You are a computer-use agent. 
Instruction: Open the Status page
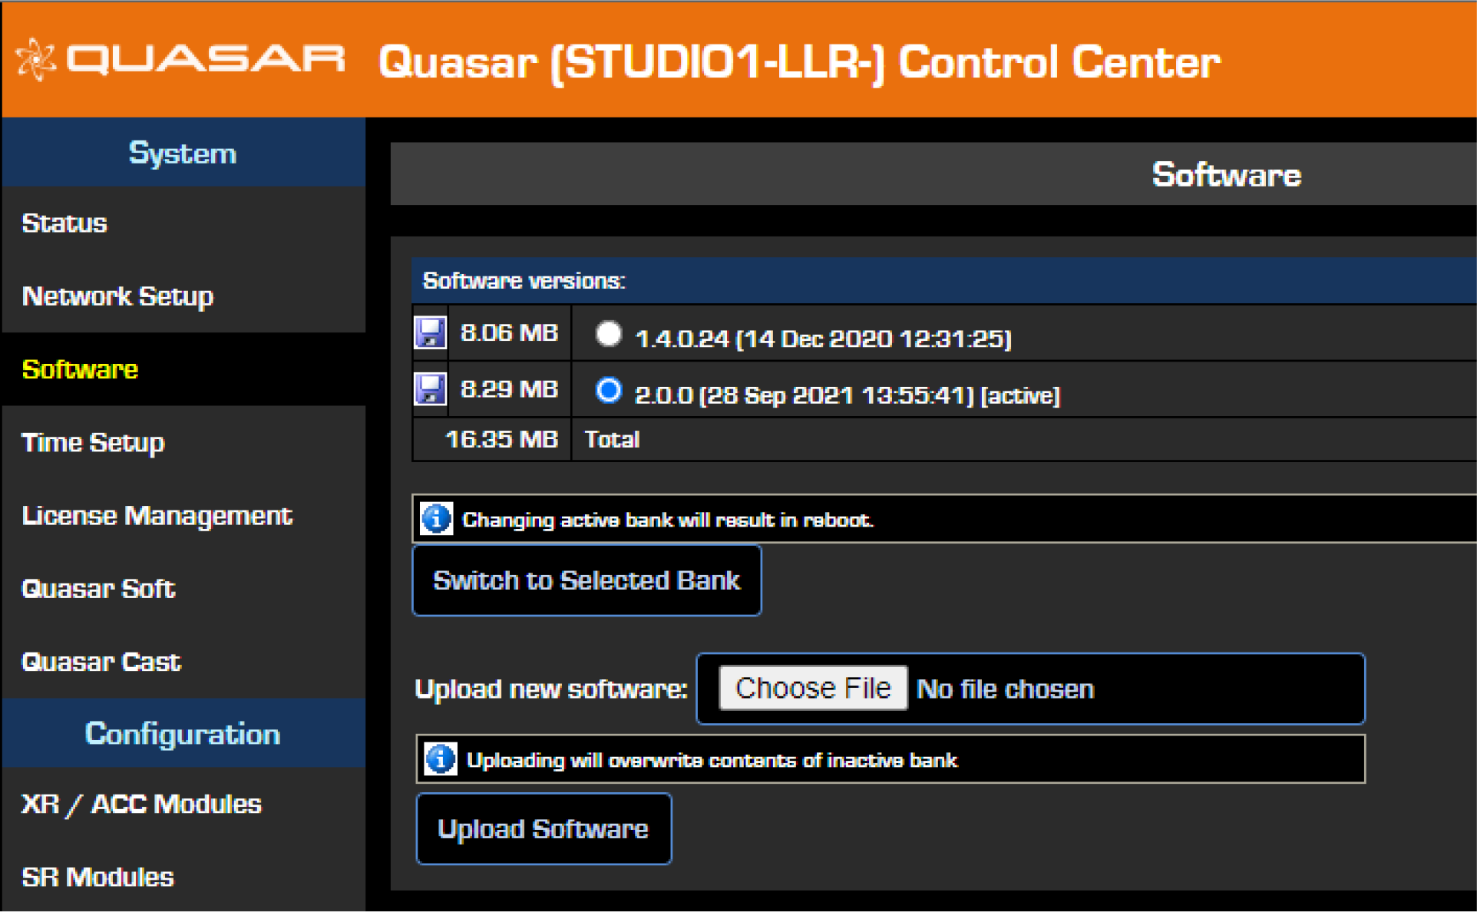[183, 223]
